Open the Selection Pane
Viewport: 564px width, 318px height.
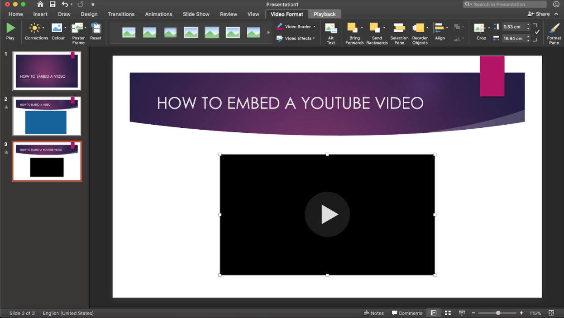[x=399, y=33]
